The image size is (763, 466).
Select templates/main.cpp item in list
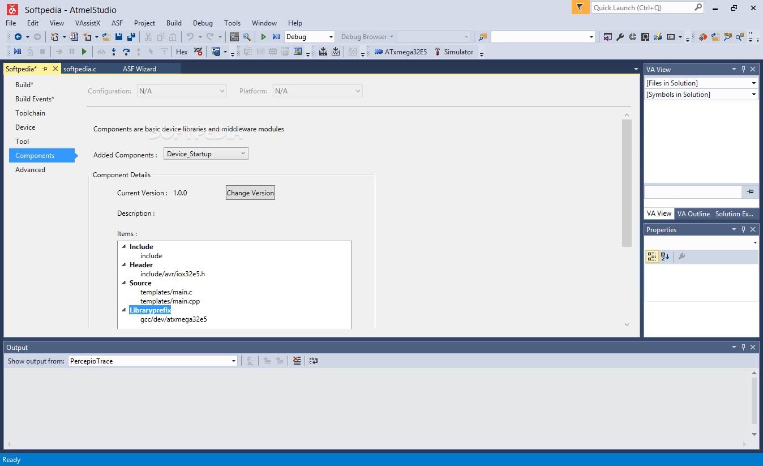coord(170,301)
